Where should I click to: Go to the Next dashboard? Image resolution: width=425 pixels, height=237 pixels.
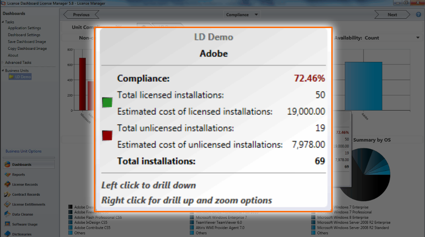[x=392, y=15]
